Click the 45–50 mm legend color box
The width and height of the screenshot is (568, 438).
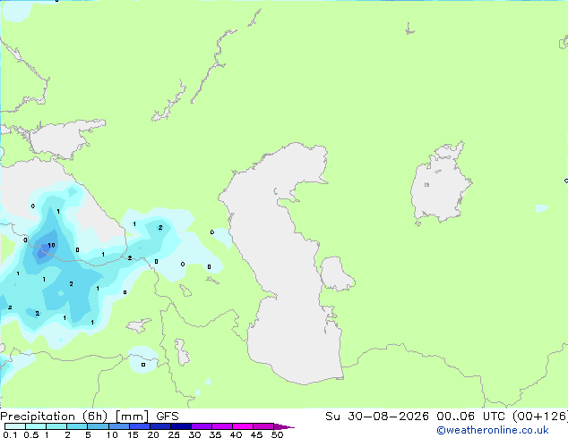[x=263, y=426]
